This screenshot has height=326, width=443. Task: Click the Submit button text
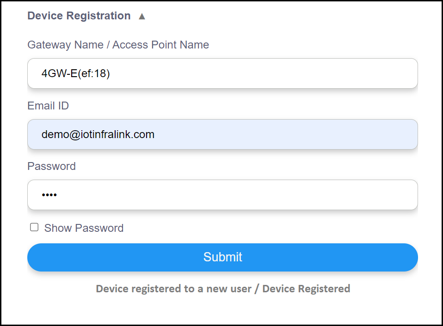click(222, 257)
